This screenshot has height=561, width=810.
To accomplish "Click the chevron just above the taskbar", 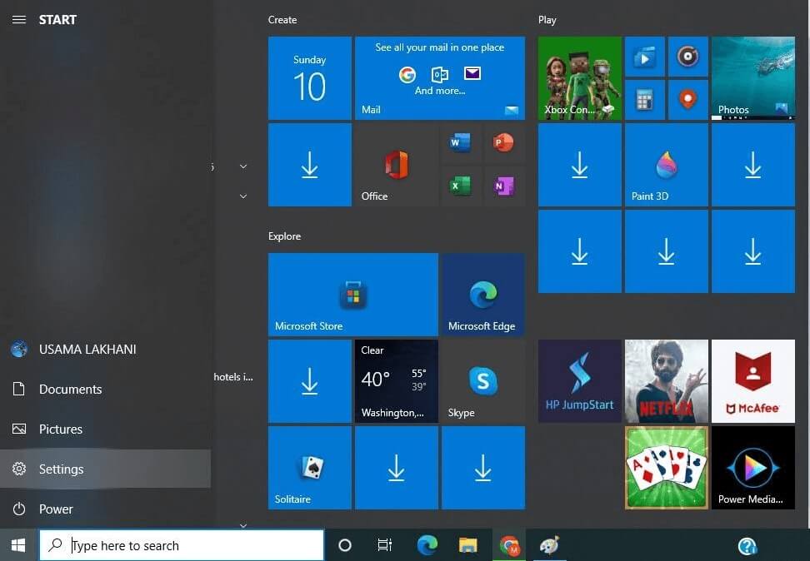I will click(x=243, y=526).
